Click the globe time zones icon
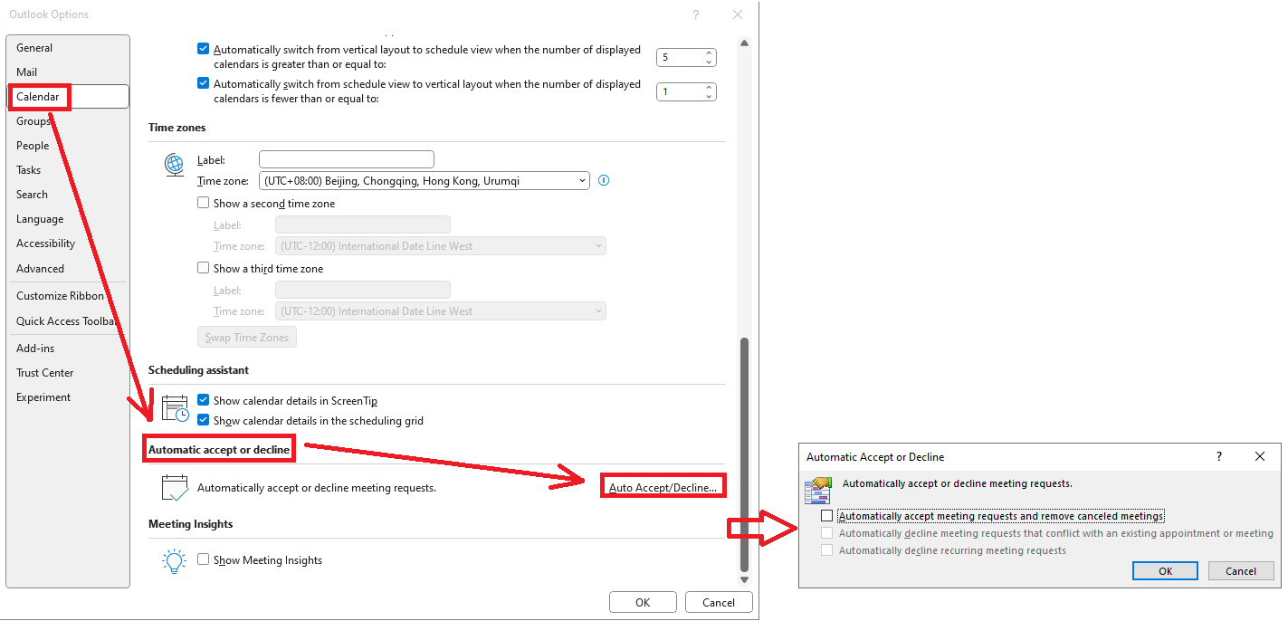 click(x=174, y=165)
